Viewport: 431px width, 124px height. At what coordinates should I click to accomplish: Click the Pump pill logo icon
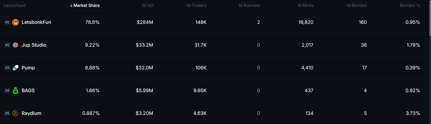16,68
